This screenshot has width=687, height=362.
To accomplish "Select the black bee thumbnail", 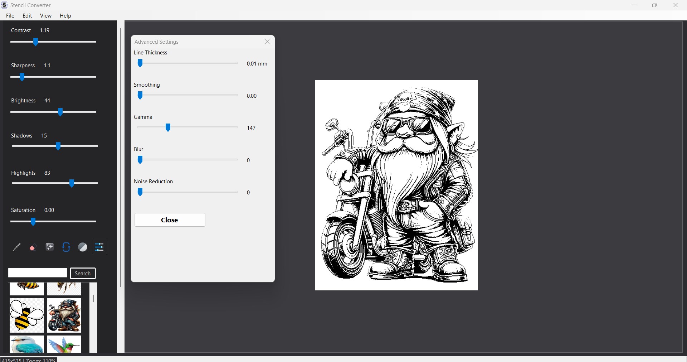I will pos(26,315).
